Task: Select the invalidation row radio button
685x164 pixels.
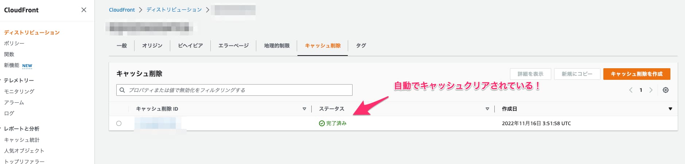Action: (119, 123)
